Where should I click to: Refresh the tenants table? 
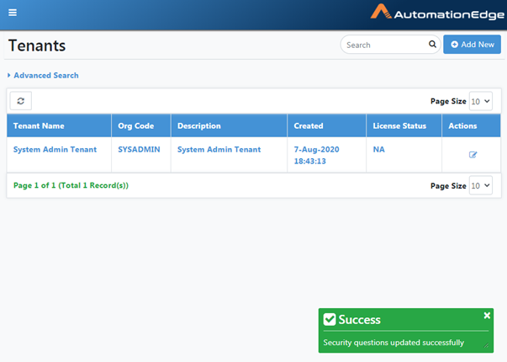(21, 101)
